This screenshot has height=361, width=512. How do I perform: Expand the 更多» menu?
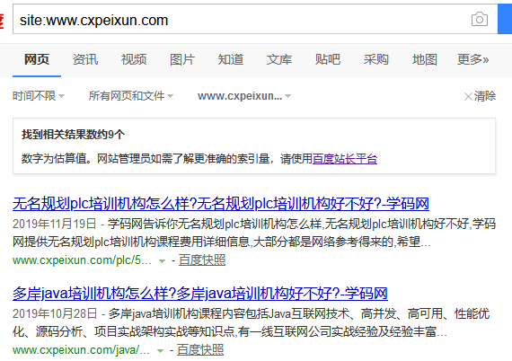[472, 60]
